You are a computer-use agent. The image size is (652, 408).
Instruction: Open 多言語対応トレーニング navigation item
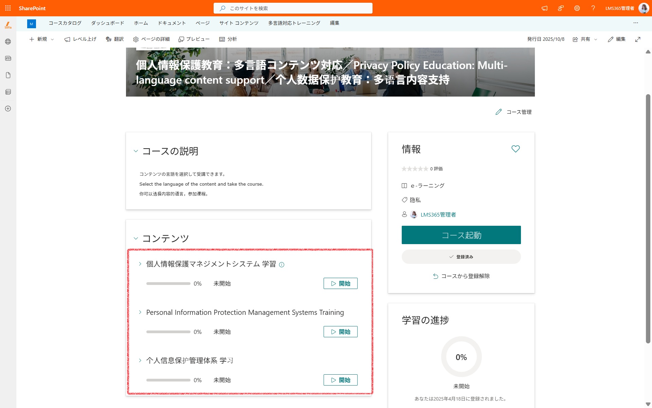pos(294,23)
